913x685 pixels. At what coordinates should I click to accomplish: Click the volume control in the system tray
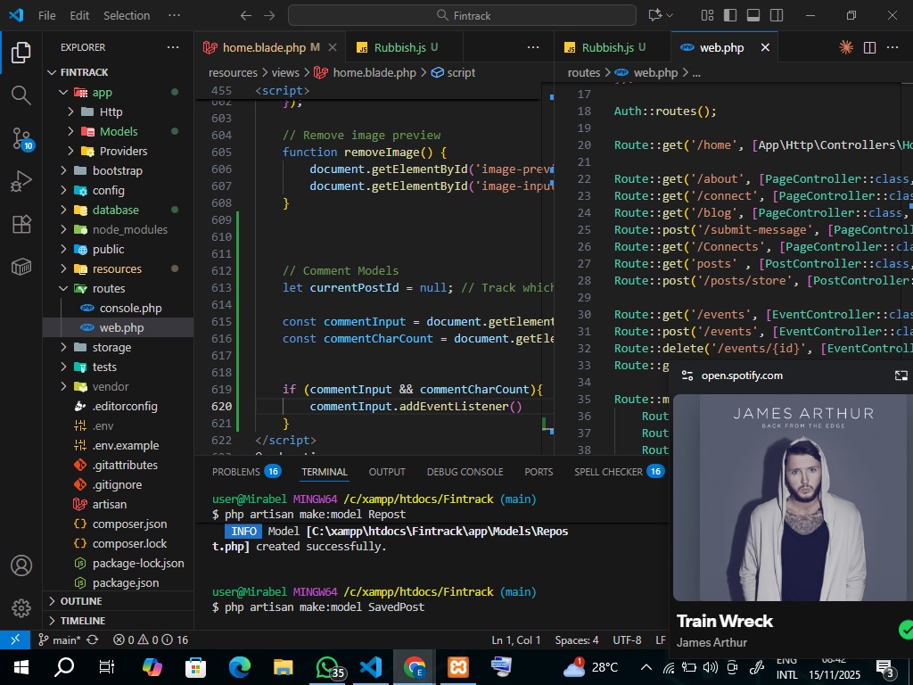point(709,666)
